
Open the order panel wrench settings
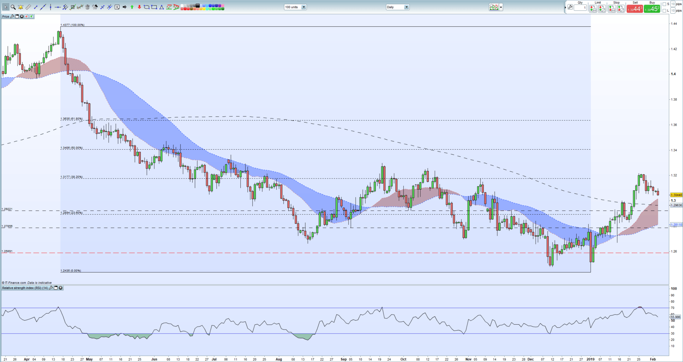[x=570, y=7]
